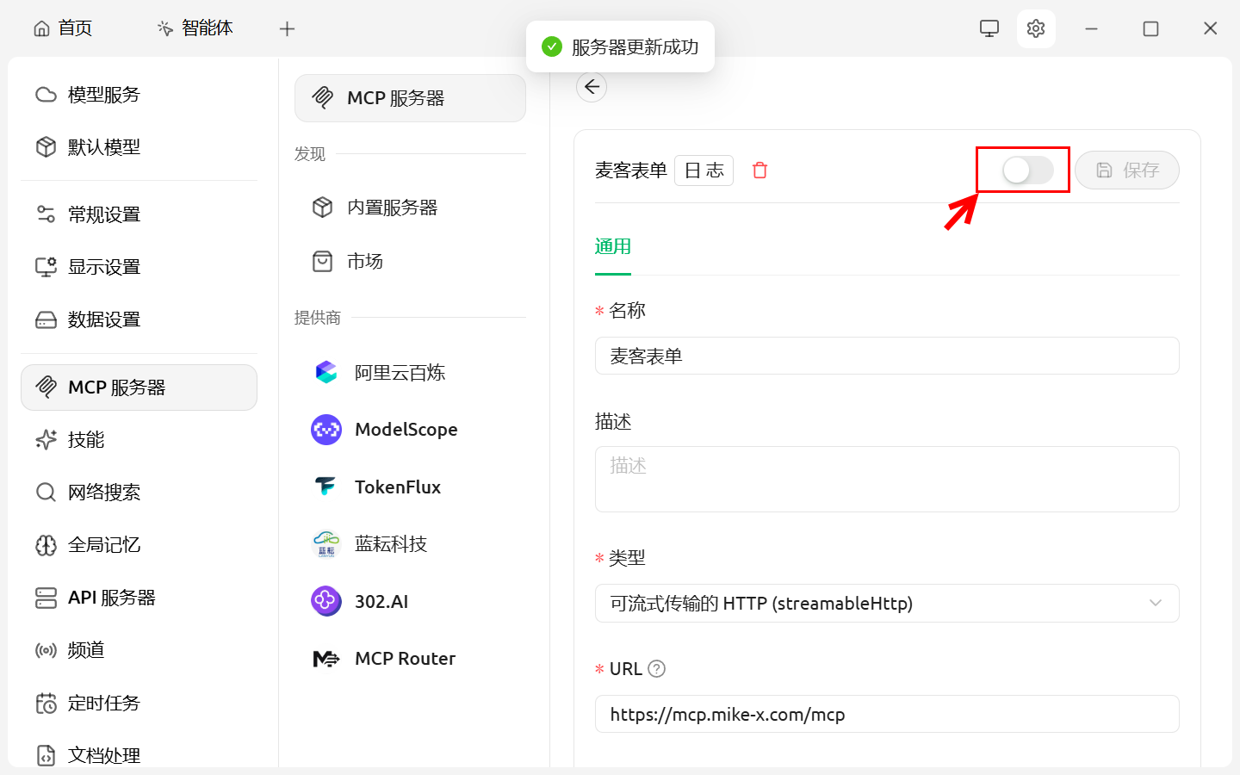Delete server via red trash icon
This screenshot has width=1240, height=775.
click(x=759, y=170)
